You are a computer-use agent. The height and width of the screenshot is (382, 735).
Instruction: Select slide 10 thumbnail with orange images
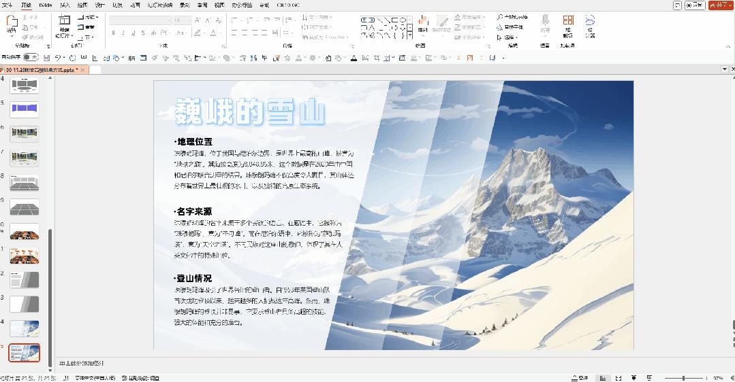point(25,231)
